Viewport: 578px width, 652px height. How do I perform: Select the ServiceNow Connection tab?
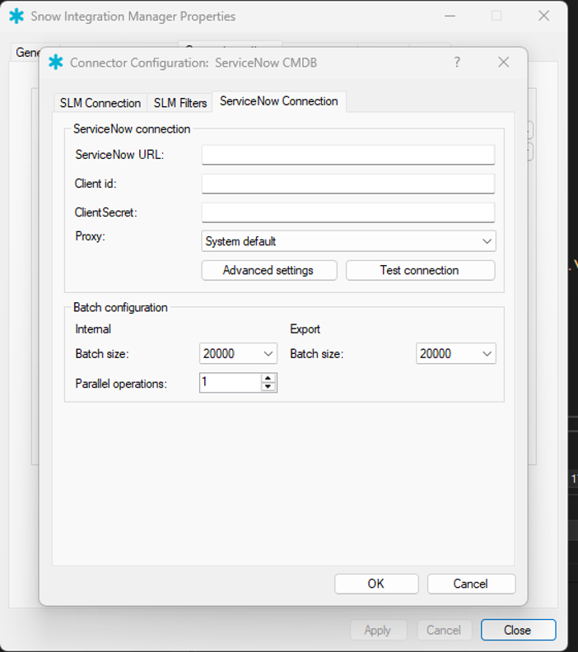[279, 101]
